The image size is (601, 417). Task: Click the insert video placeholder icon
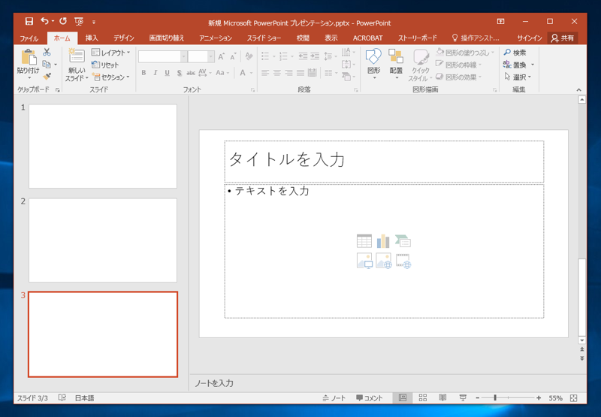click(403, 261)
